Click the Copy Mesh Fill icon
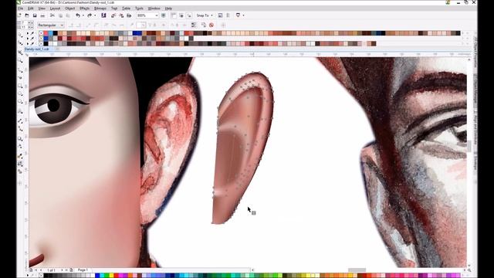Viewport: 494px width, 278px height. point(204,25)
